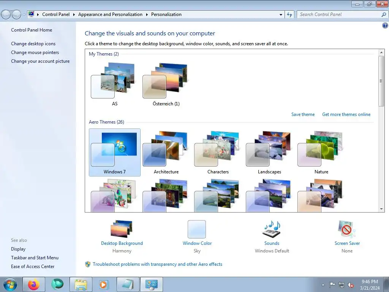Expand arrow after Appearance and Personalization
Screen dimensions: 389x292
pos(147,15)
